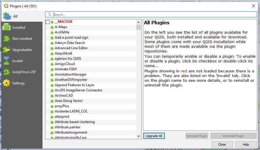Click the Reinstall Plugin button
This screenshot has height=150, width=260.
pyautogui.click(x=233, y=136)
